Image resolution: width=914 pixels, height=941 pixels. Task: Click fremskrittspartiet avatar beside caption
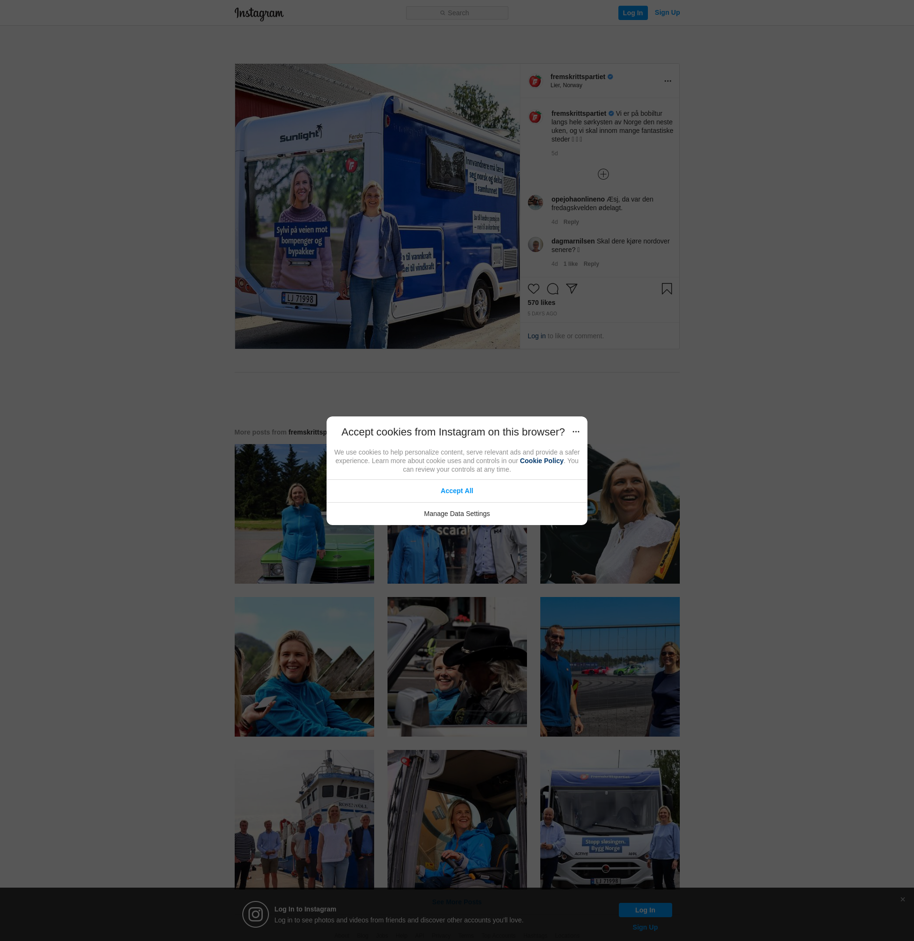(x=535, y=117)
